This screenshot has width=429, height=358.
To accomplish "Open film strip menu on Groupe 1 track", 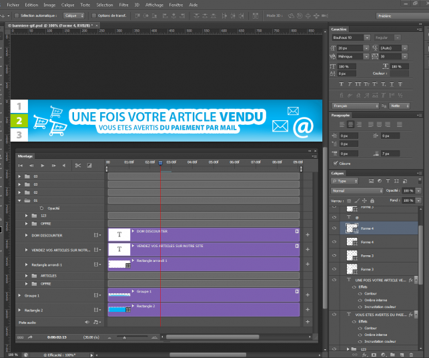I will pyautogui.click(x=97, y=295).
